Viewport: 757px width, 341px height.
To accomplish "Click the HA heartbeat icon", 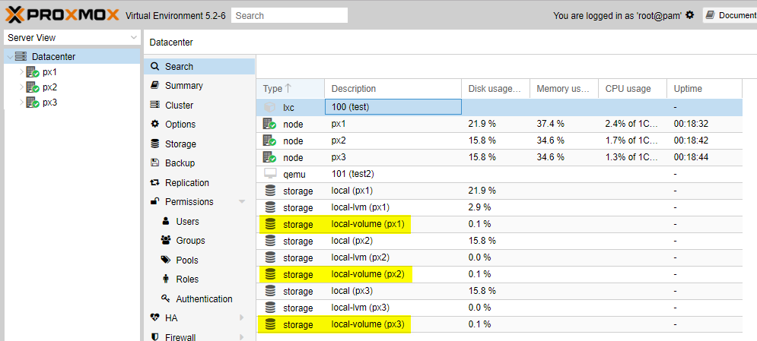I will [155, 318].
